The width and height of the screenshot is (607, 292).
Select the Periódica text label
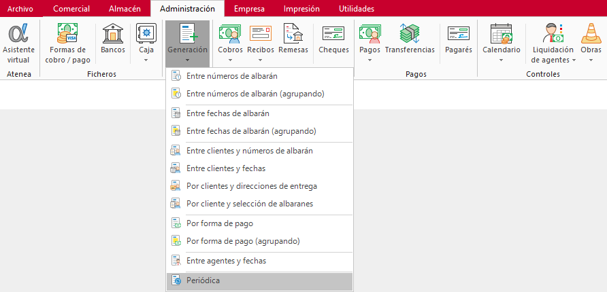coord(203,280)
